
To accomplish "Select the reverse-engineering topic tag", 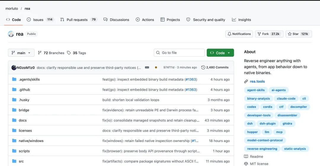I will click(262, 149).
